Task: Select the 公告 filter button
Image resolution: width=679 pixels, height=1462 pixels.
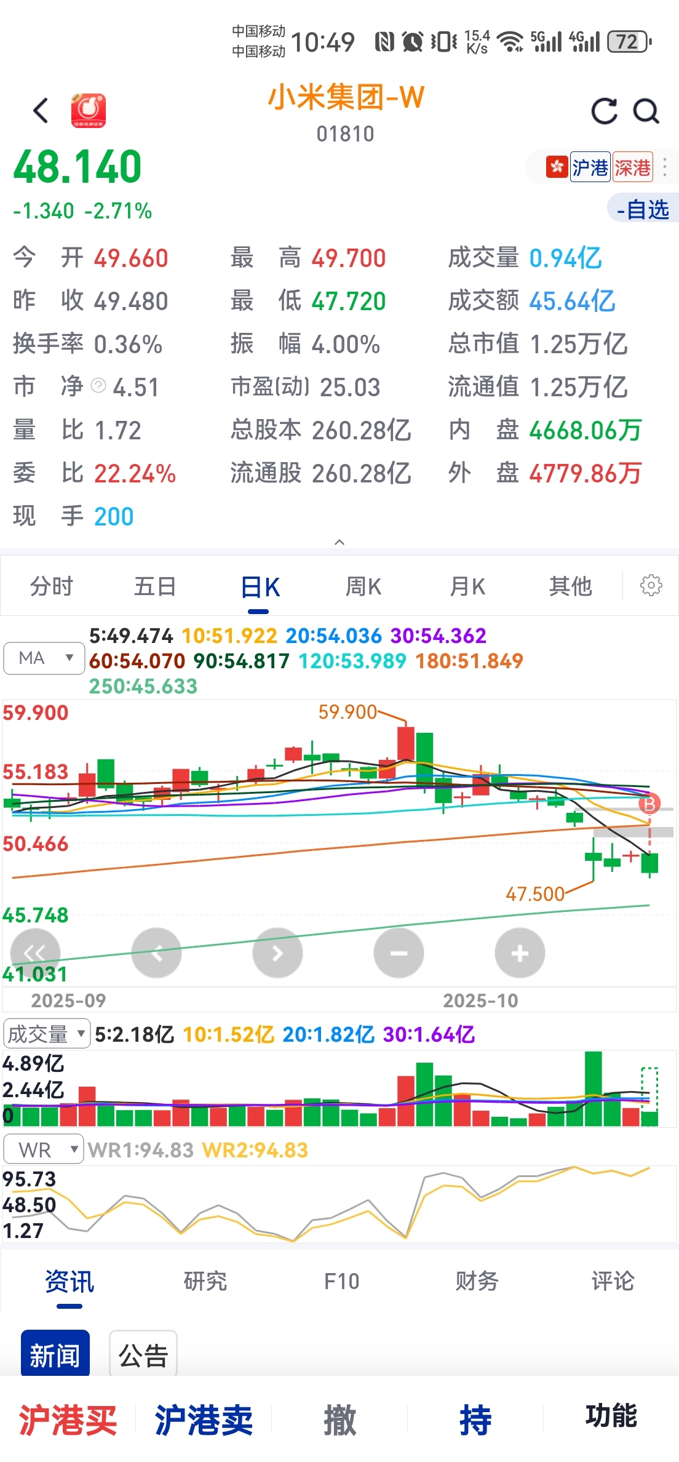Action: 143,1354
